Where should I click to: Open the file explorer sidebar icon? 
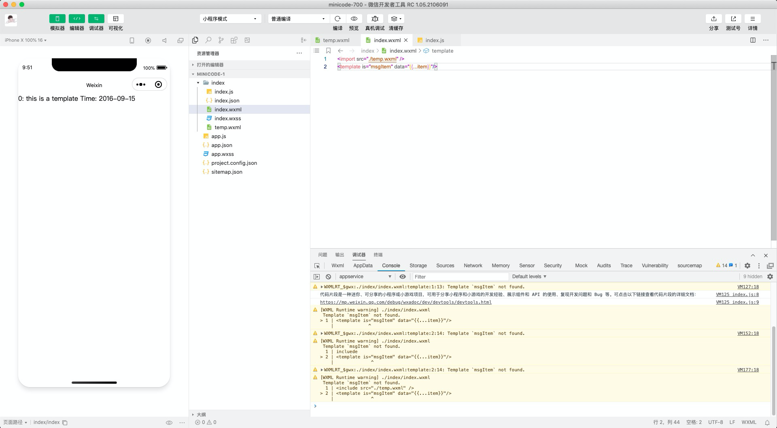coord(195,40)
